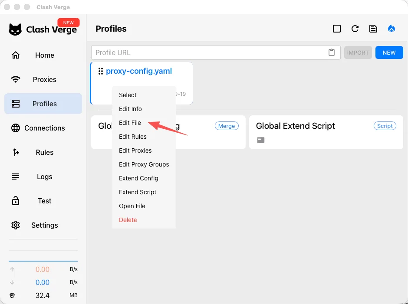
Task: Click the Connections globe icon
Action: [16, 128]
